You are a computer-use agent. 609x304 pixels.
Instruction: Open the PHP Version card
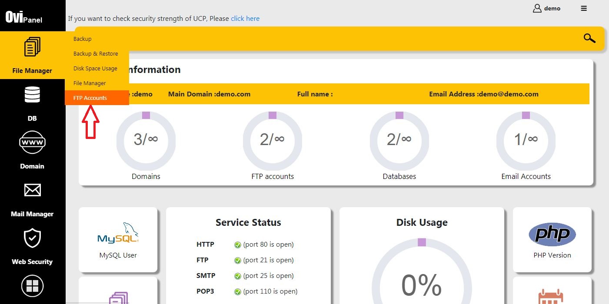coord(552,240)
